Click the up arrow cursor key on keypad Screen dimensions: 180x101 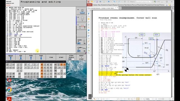click(61, 70)
